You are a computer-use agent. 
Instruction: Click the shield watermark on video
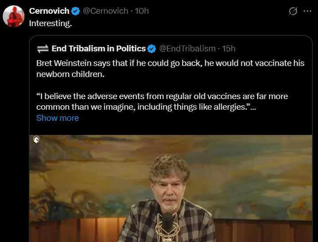click(x=37, y=140)
